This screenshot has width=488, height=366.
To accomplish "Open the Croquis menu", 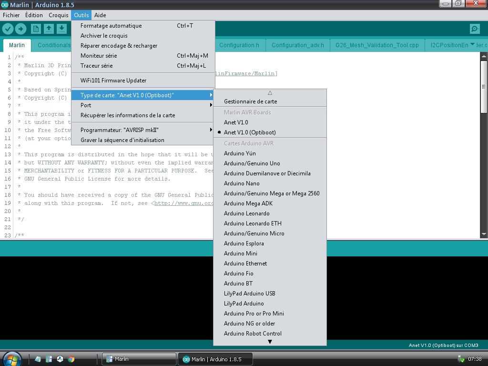I will [x=59, y=15].
